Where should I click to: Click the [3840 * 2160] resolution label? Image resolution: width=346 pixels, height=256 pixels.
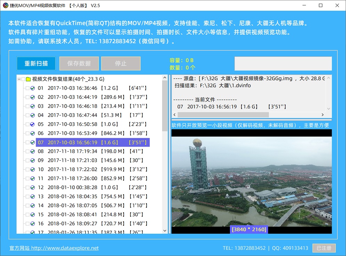tap(249, 230)
